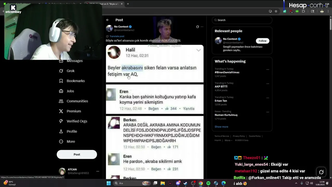Screen dimensions: 332x187
Task: Bookmark this page with the star icon
Action: [x=276, y=11]
